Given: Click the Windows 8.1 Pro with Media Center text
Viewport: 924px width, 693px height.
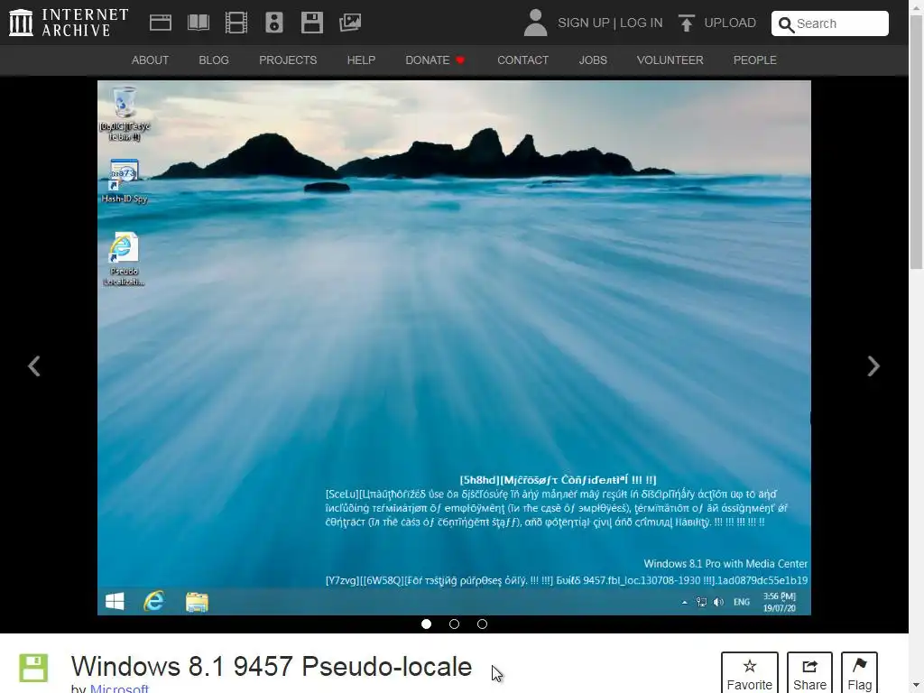Looking at the screenshot, I should pos(725,564).
